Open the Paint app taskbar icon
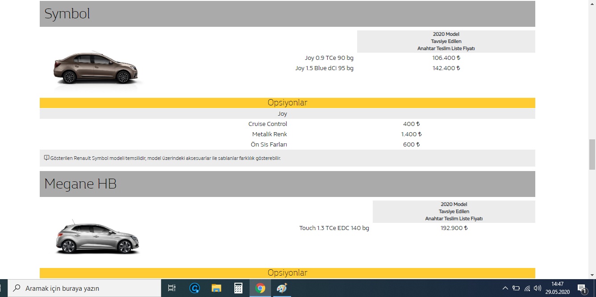The width and height of the screenshot is (596, 297). coord(282,288)
